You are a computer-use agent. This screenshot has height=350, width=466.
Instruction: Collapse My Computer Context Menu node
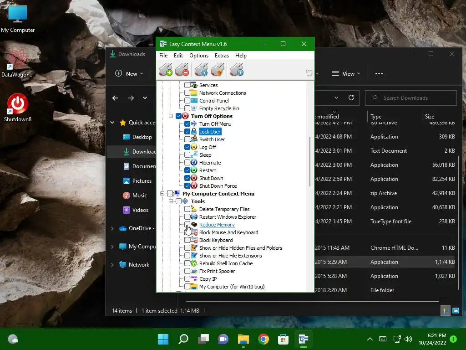pyautogui.click(x=162, y=193)
